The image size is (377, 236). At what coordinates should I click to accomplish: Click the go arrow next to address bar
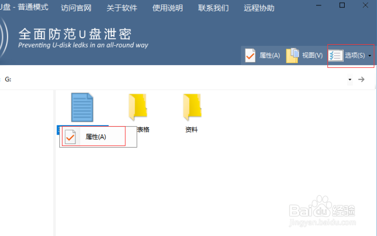pos(361,79)
